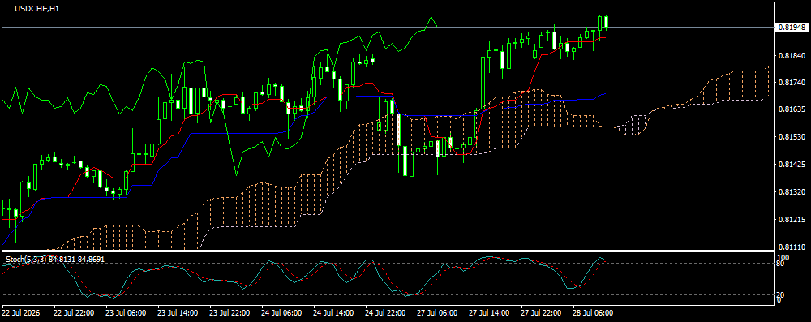Viewport: 811px width, 322px height.
Task: Click the 24 Jul 14:00 time label
Action: point(333,313)
